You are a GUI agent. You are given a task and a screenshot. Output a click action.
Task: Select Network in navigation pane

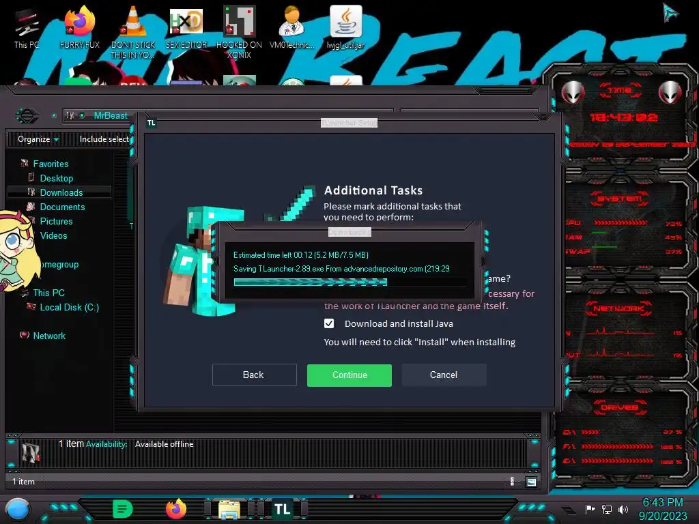click(x=49, y=336)
